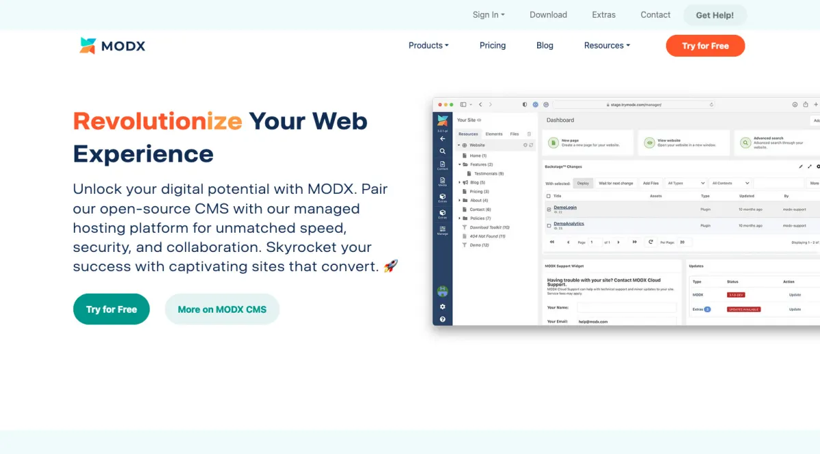Go to the Extras link in the top bar
Viewport: 820px width, 454px height.
click(603, 14)
